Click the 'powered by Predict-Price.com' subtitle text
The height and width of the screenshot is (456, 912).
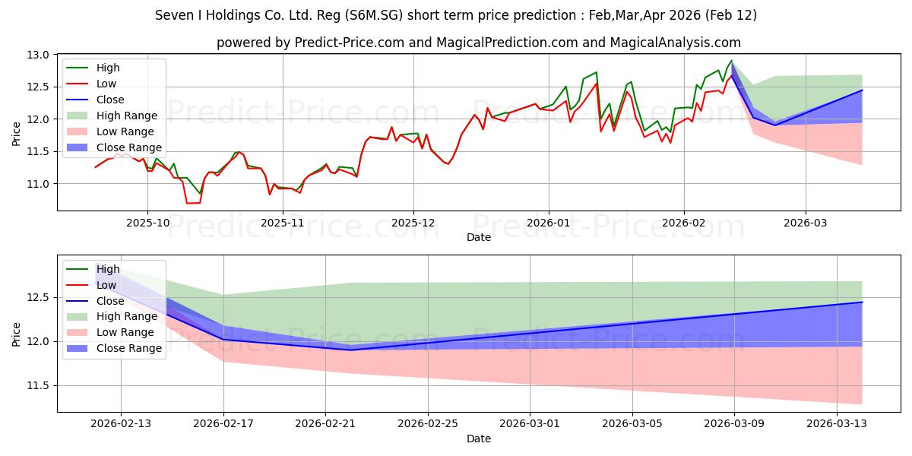(478, 43)
